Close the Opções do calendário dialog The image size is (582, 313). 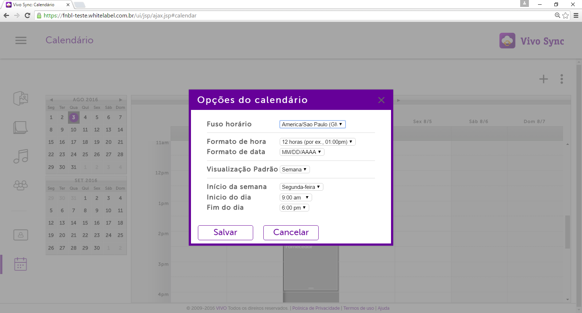click(x=381, y=100)
